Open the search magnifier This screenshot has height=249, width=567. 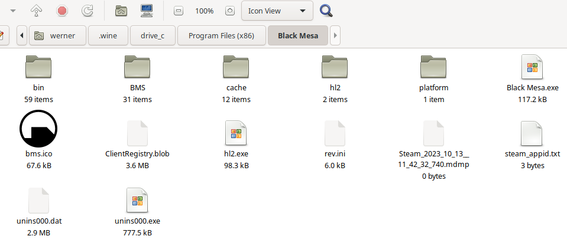(x=326, y=11)
